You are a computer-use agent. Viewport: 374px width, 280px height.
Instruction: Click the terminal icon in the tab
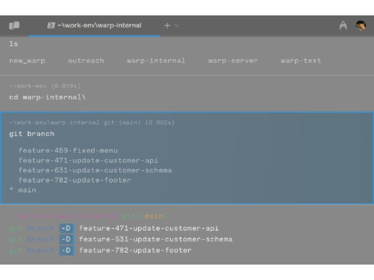tap(51, 25)
